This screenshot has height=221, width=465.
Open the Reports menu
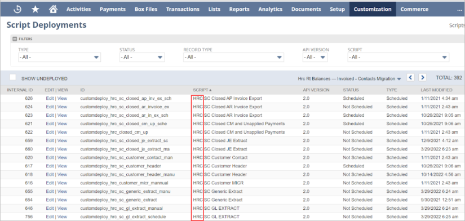tap(240, 9)
